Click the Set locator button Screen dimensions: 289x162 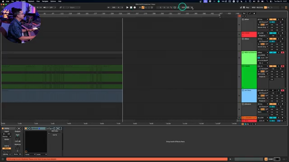(x=244, y=13)
